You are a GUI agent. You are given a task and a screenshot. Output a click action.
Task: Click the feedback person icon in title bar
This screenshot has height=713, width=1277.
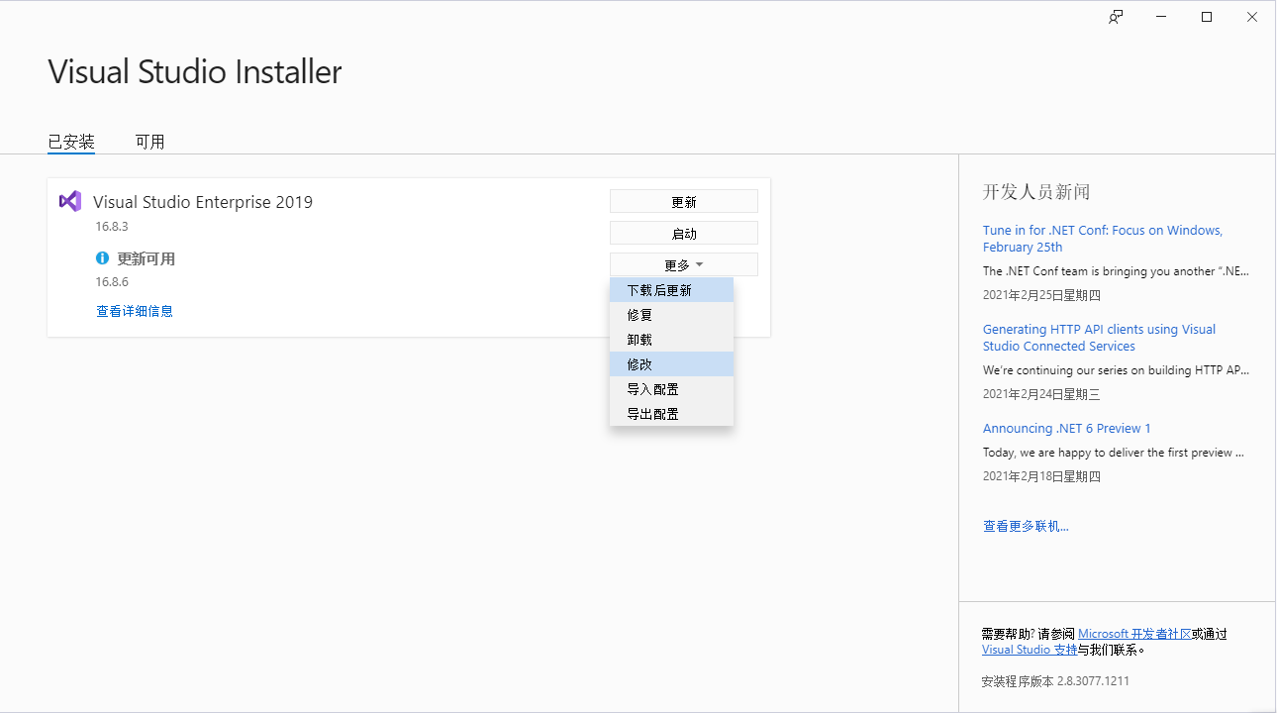point(1115,17)
